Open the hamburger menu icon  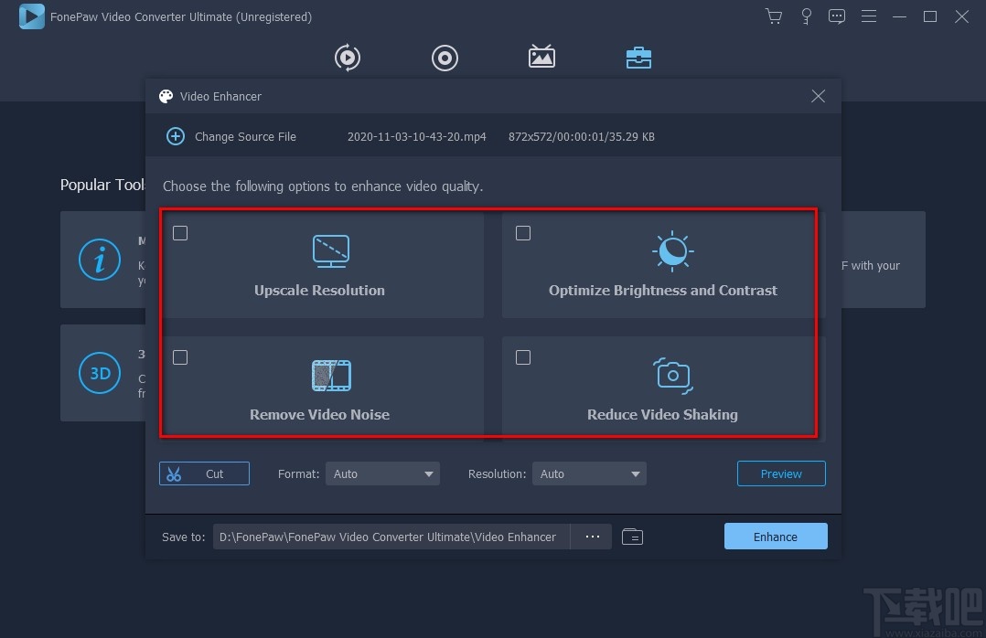click(x=869, y=16)
